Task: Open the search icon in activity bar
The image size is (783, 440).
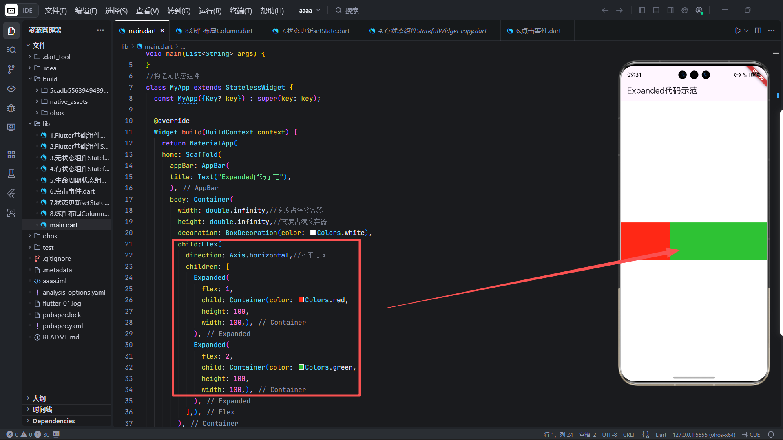Action: (x=11, y=50)
